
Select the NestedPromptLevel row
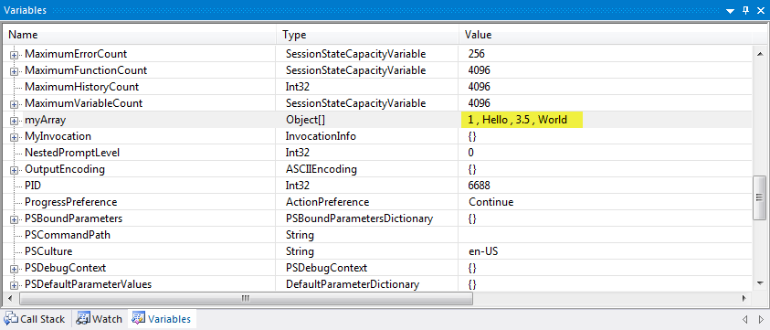pos(378,153)
